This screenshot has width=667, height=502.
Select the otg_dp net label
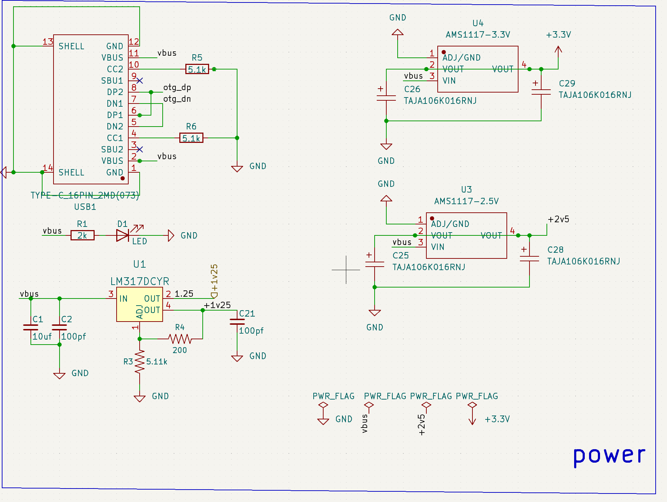pyautogui.click(x=177, y=88)
